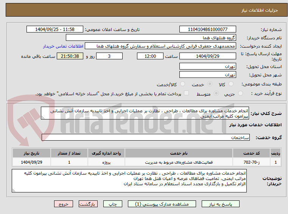Image resolution: width=288 pixels, height=214 pixels.
Task: Click cell فعالیت‌های مشاوره‌ای مربوط به مدیریت
Action: (x=179, y=162)
